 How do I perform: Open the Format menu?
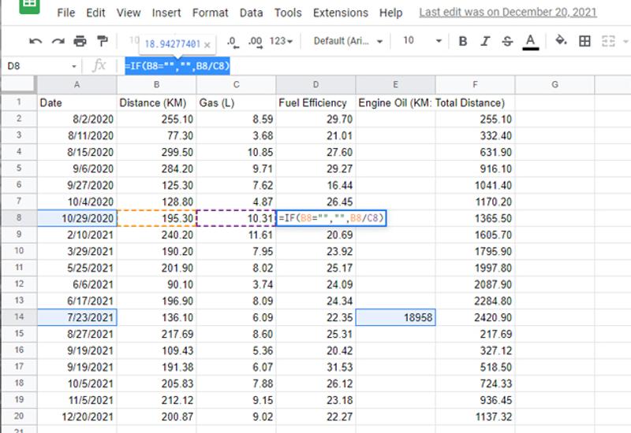pos(210,13)
